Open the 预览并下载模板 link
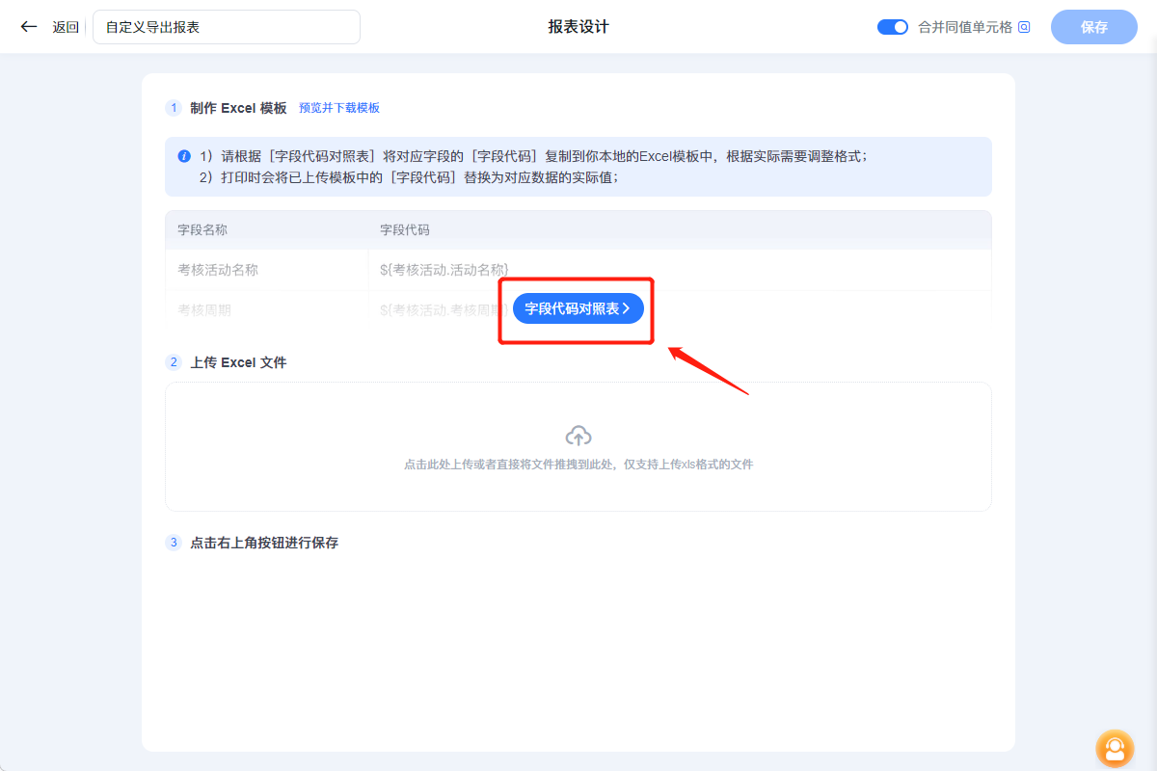The width and height of the screenshot is (1157, 771). coord(340,107)
